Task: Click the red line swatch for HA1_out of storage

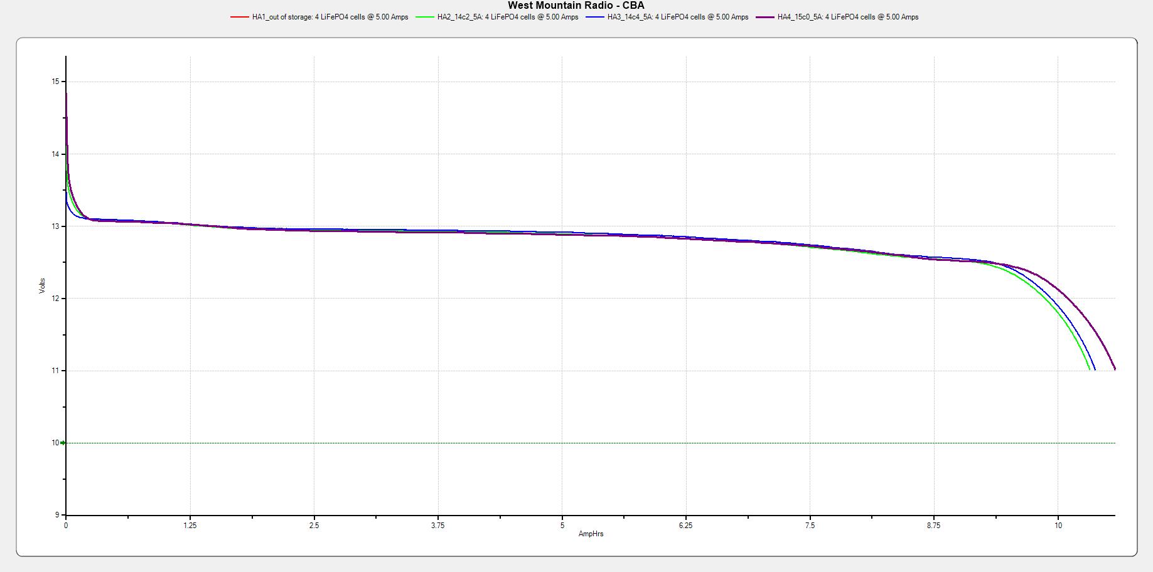Action: 239,18
